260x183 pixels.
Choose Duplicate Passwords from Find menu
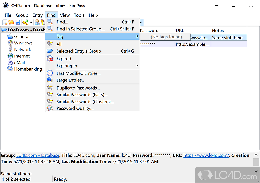click(78, 88)
